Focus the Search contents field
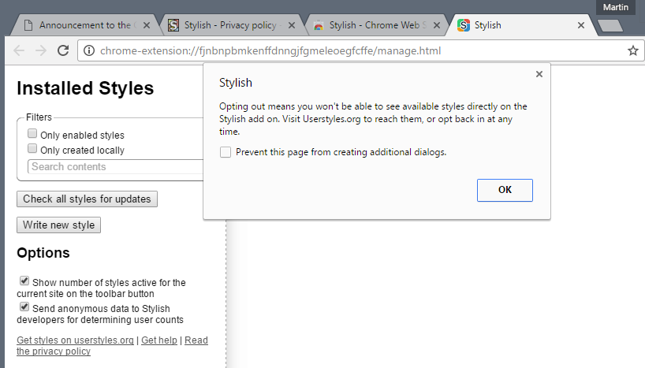The image size is (645, 368). pos(116,166)
